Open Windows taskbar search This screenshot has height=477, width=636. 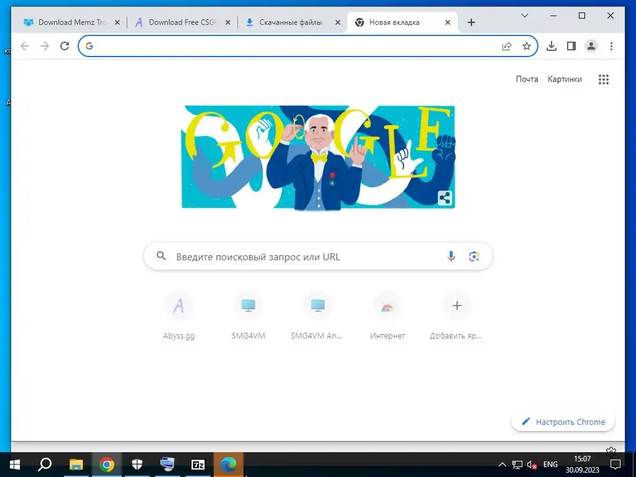45,464
